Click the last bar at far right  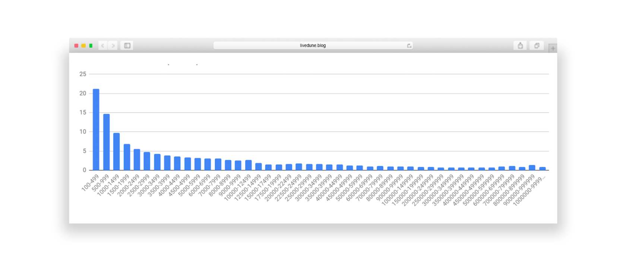coord(542,169)
